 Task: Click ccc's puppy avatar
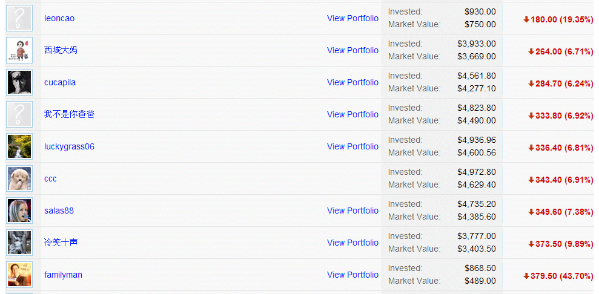pyautogui.click(x=19, y=178)
